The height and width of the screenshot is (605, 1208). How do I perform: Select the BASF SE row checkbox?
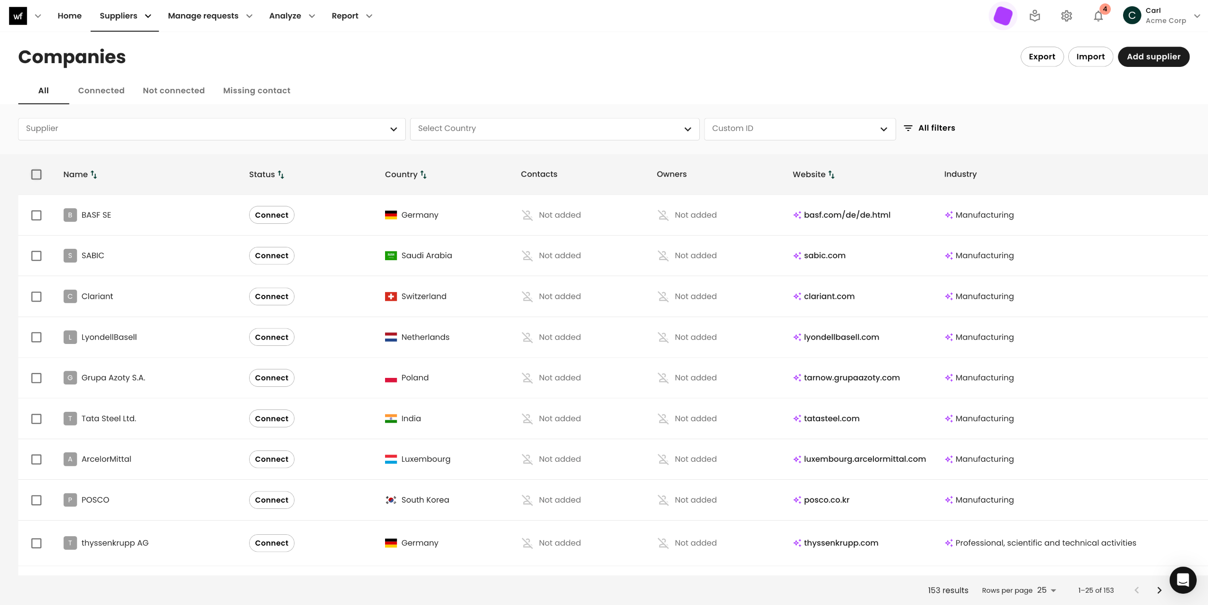tap(36, 215)
